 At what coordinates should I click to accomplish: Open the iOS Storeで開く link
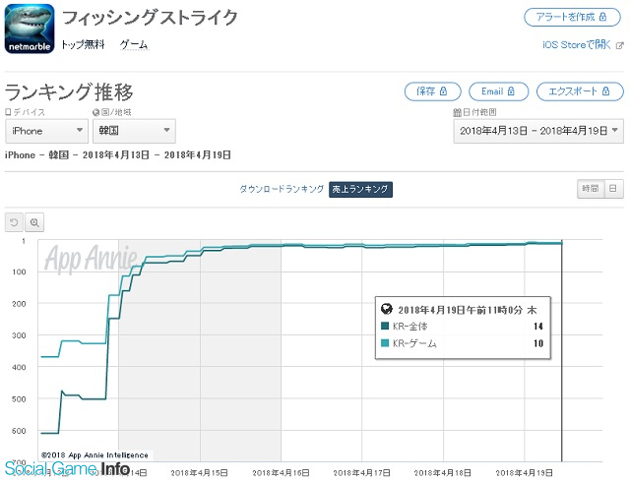coord(577,45)
